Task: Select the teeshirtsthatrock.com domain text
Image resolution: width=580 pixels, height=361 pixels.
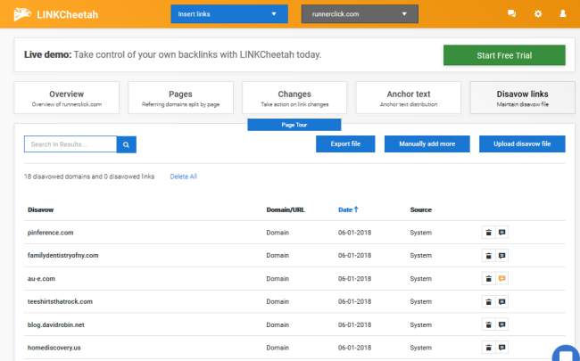Action: (x=60, y=301)
